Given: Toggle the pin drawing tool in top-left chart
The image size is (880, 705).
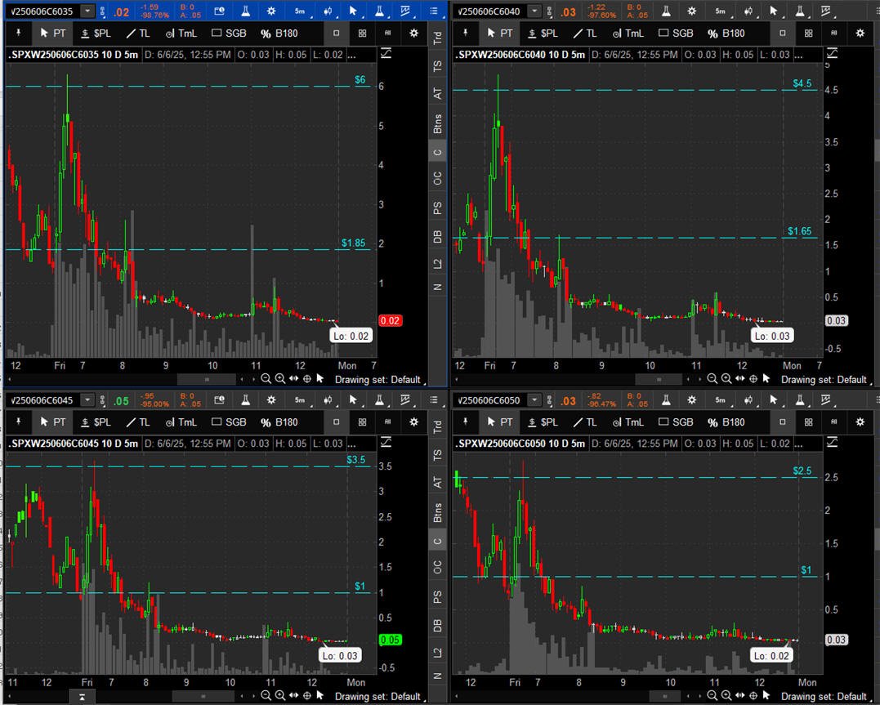Looking at the screenshot, I should (18, 33).
